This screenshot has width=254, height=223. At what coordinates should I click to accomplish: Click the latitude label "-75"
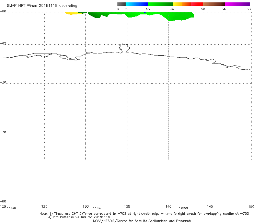[x=3, y=132]
